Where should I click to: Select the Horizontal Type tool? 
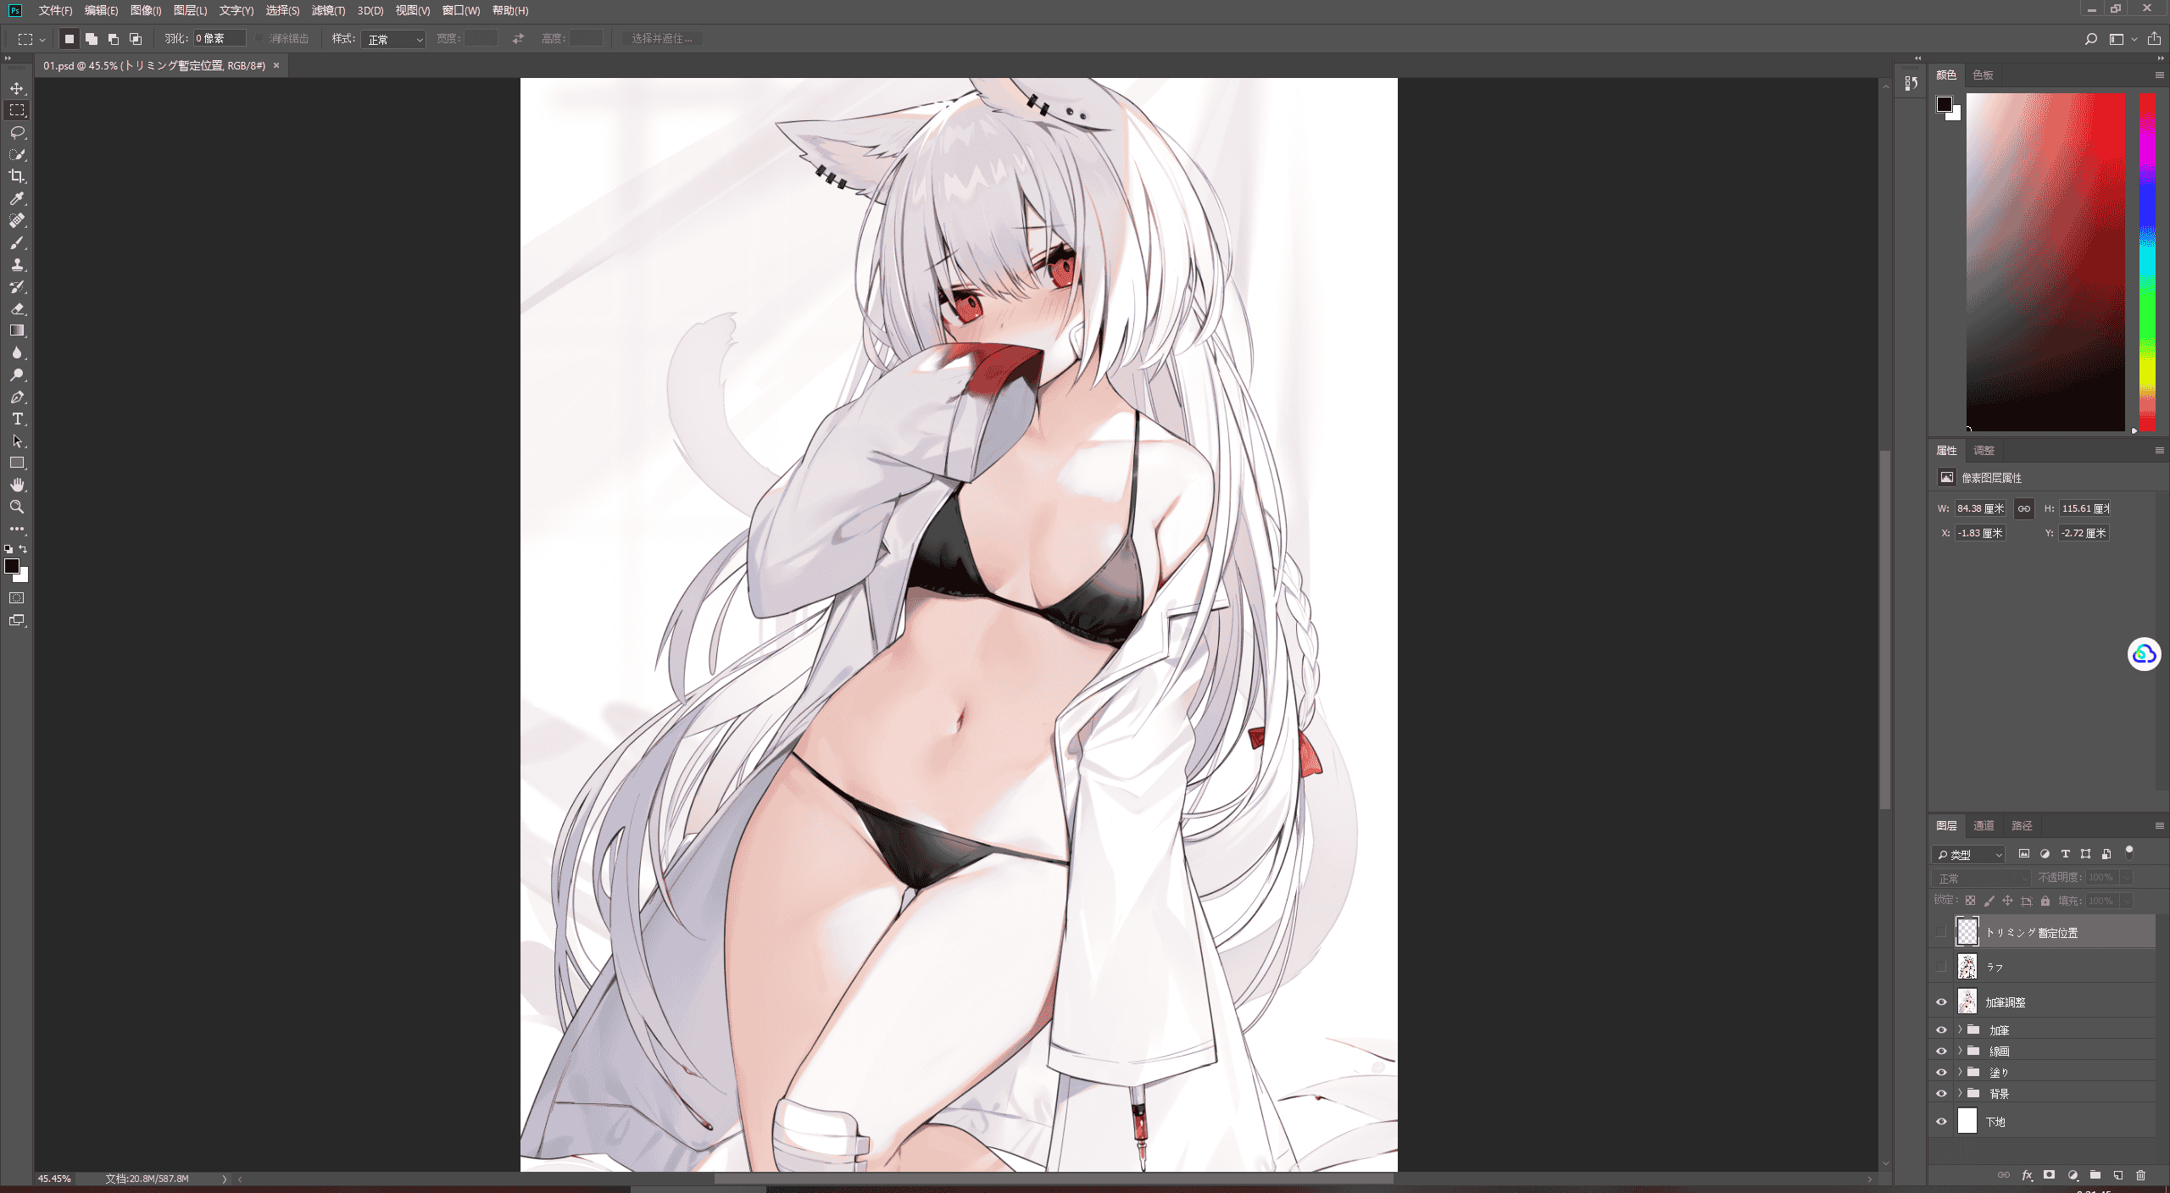click(17, 419)
